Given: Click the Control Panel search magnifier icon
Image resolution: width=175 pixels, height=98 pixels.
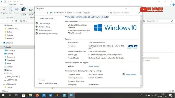Looking at the screenshot, I should tap(139, 13).
